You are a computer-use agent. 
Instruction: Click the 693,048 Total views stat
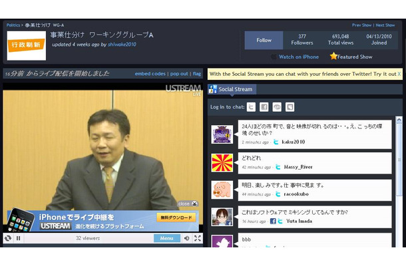[341, 40]
